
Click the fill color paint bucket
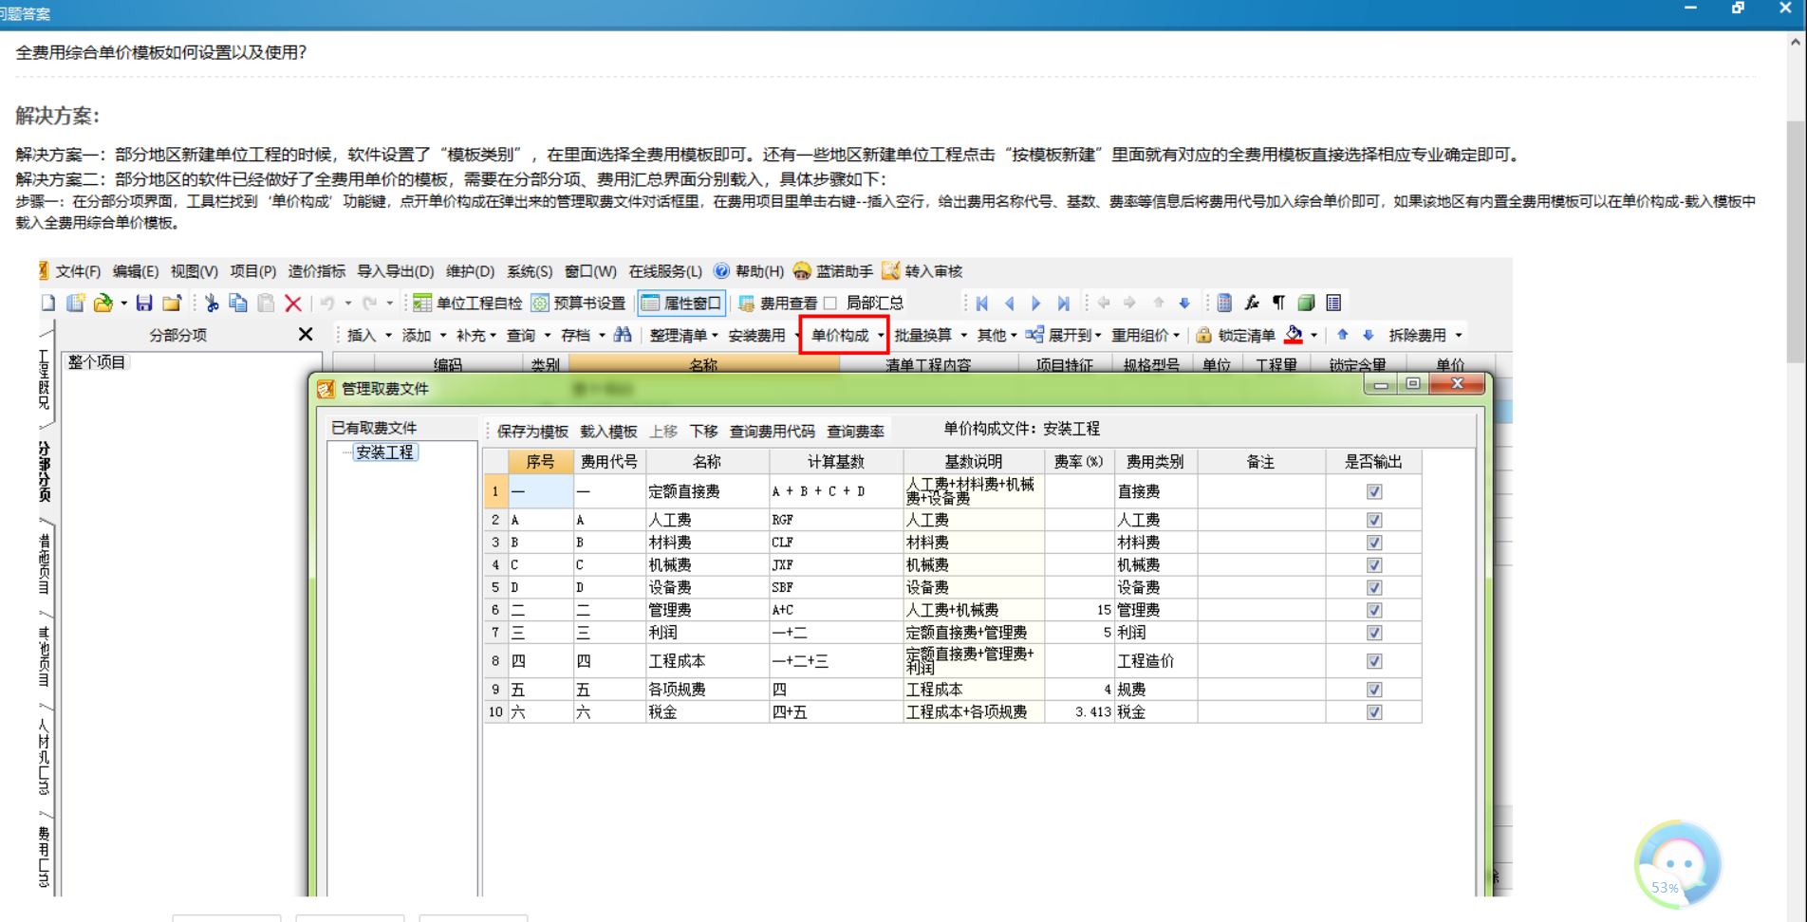coord(1294,334)
